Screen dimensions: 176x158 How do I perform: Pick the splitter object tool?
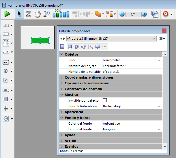6,108
